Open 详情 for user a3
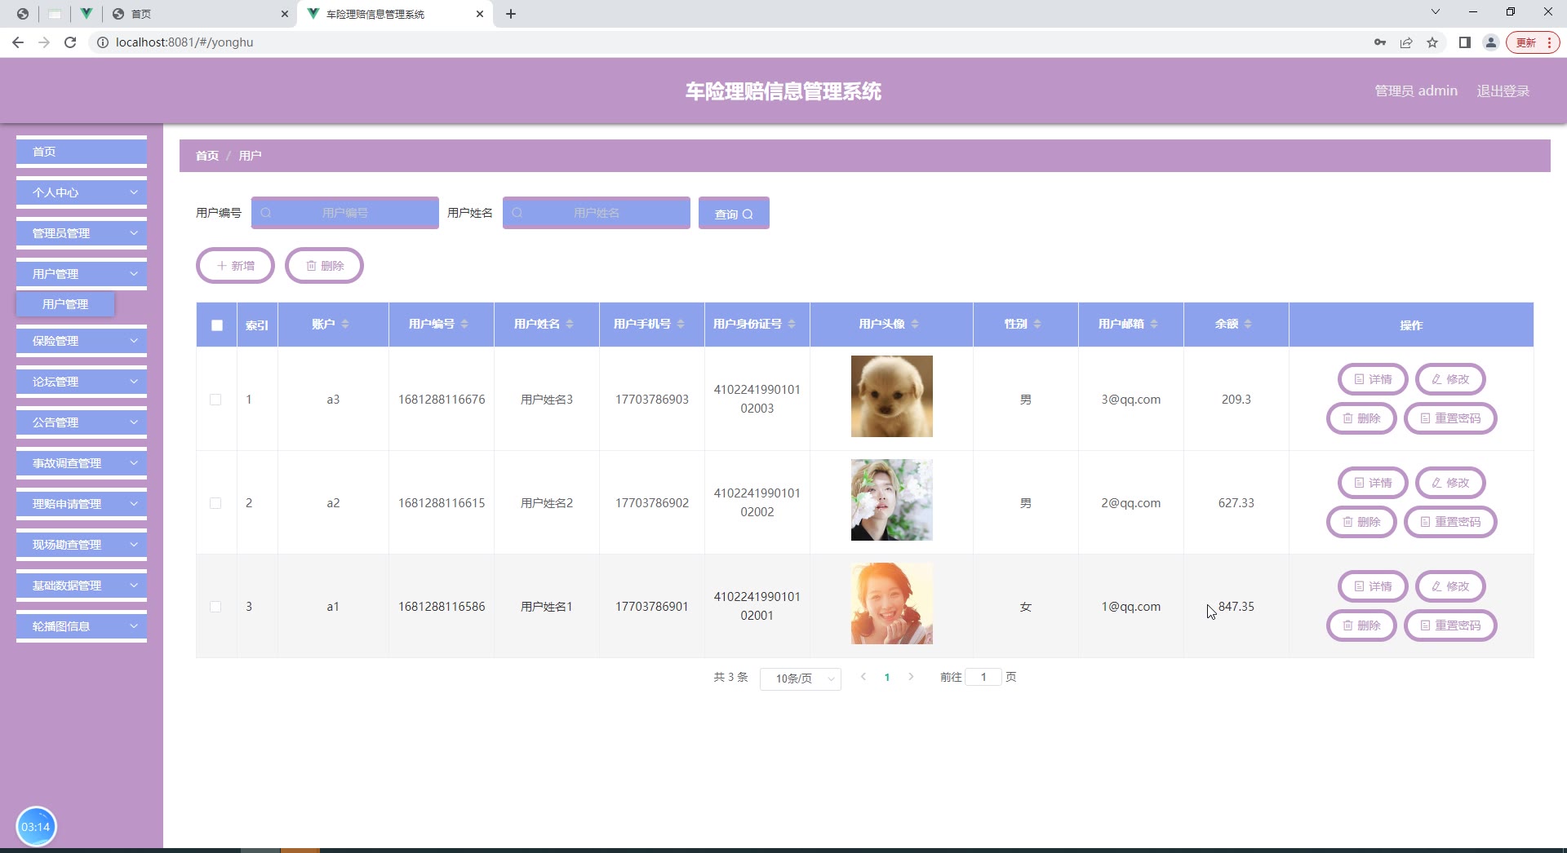Image resolution: width=1567 pixels, height=853 pixels. coord(1373,379)
